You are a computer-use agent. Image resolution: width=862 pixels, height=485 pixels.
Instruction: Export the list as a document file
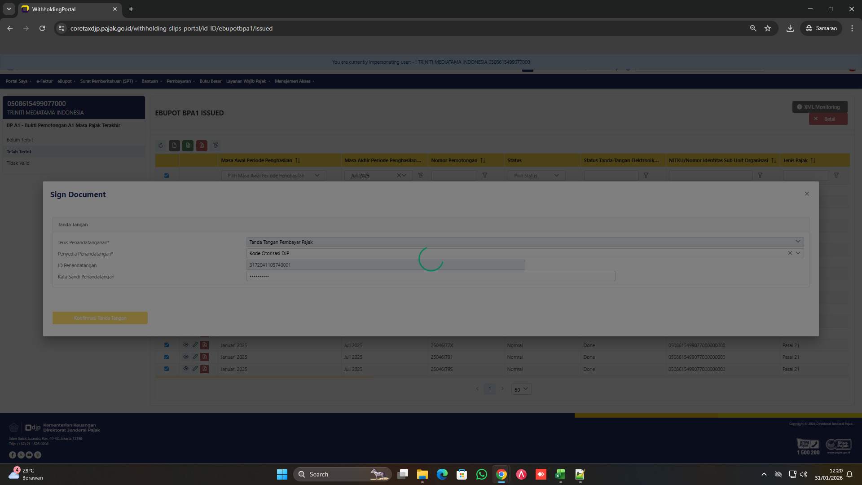(174, 145)
